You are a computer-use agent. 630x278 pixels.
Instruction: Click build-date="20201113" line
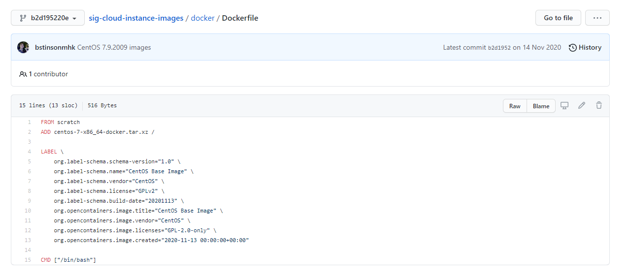[x=119, y=201]
